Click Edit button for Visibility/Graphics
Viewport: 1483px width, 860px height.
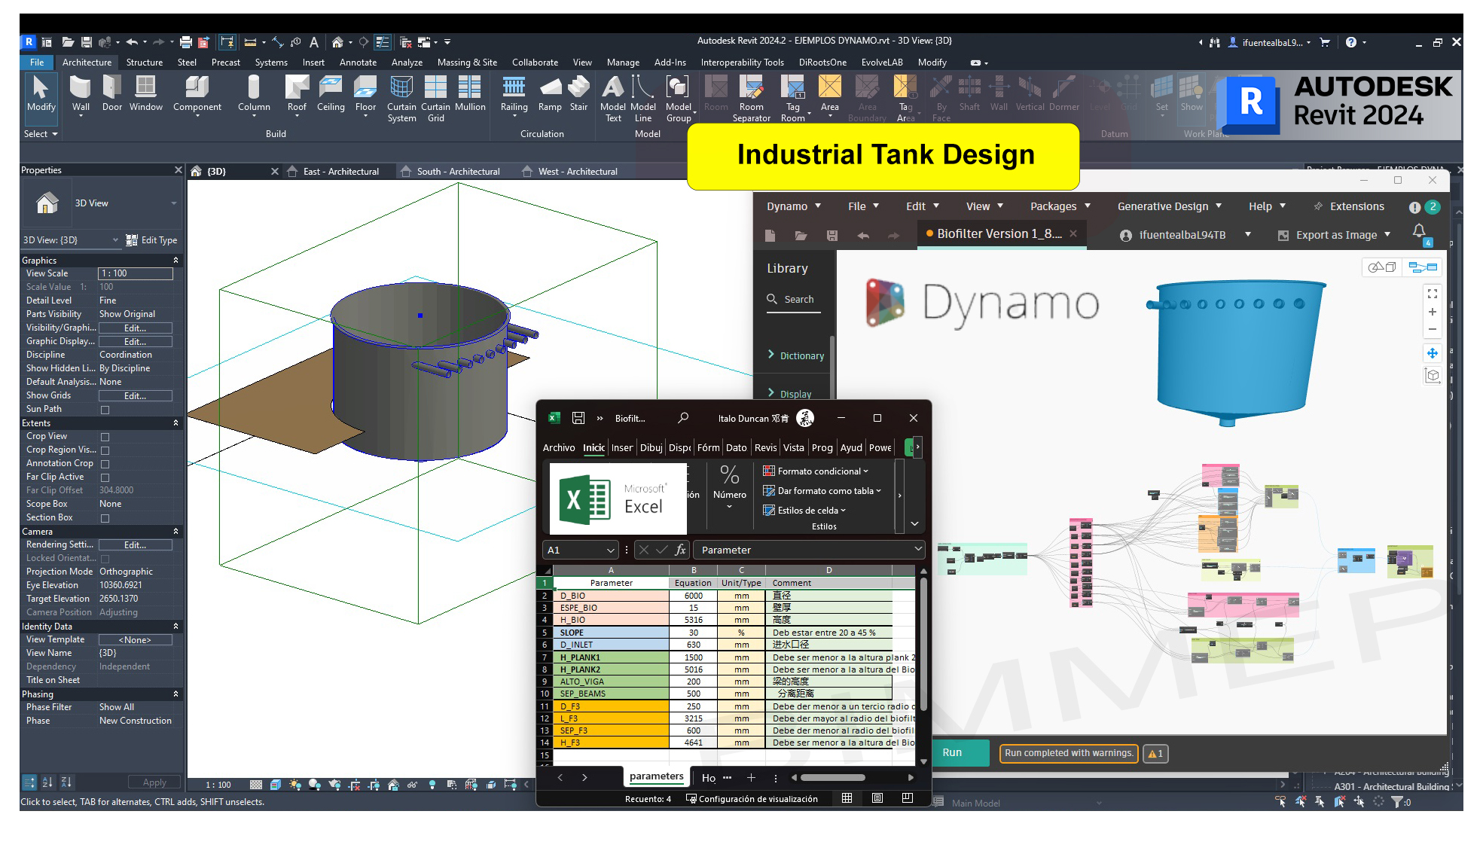(135, 328)
